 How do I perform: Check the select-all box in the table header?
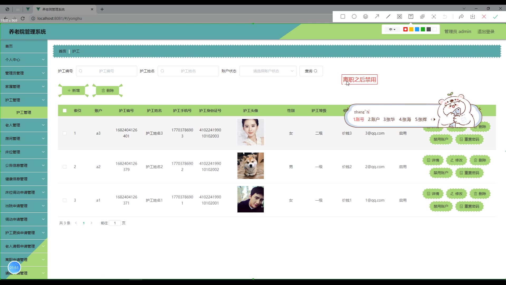tap(65, 111)
